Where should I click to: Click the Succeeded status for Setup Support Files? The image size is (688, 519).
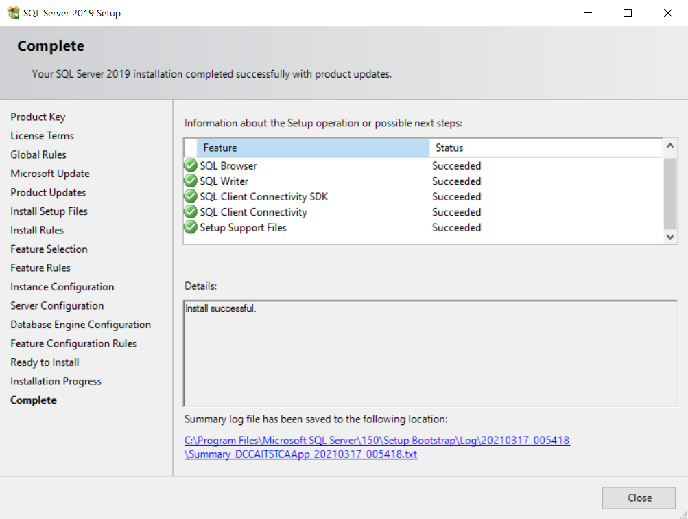[456, 227]
